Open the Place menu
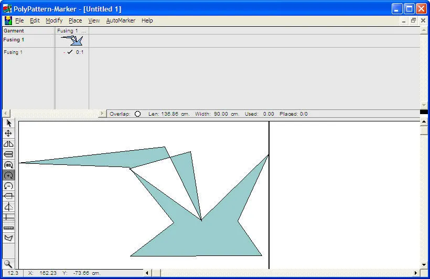The height and width of the screenshot is (279, 430). pyautogui.click(x=75, y=20)
